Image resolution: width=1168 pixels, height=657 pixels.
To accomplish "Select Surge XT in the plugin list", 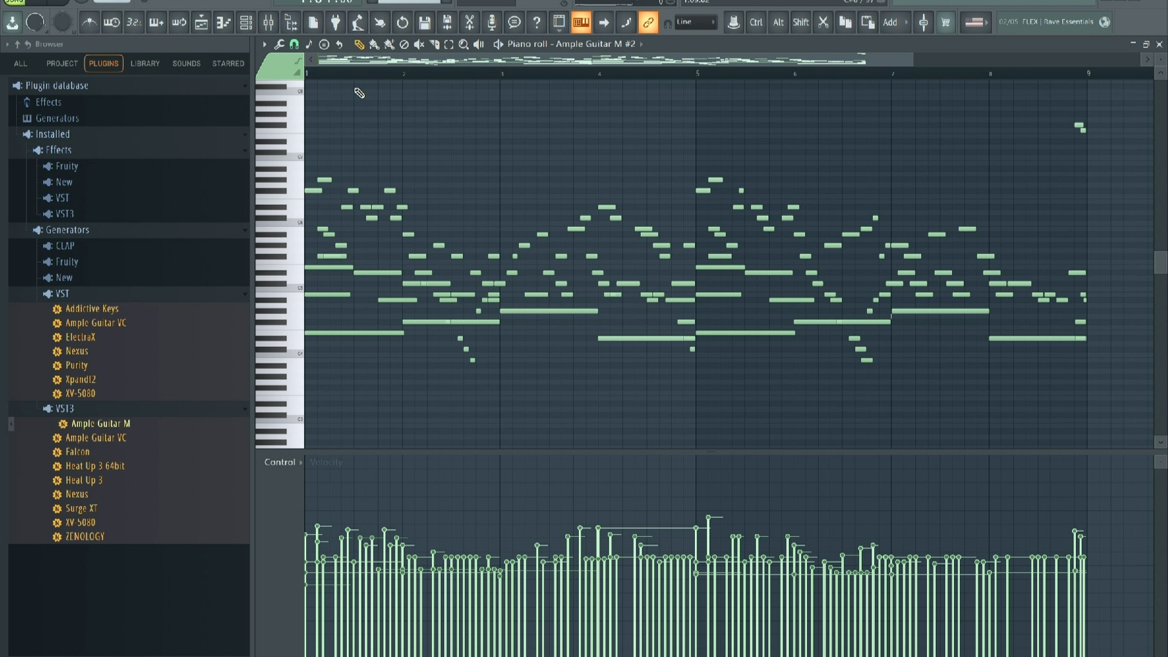I will pyautogui.click(x=81, y=509).
